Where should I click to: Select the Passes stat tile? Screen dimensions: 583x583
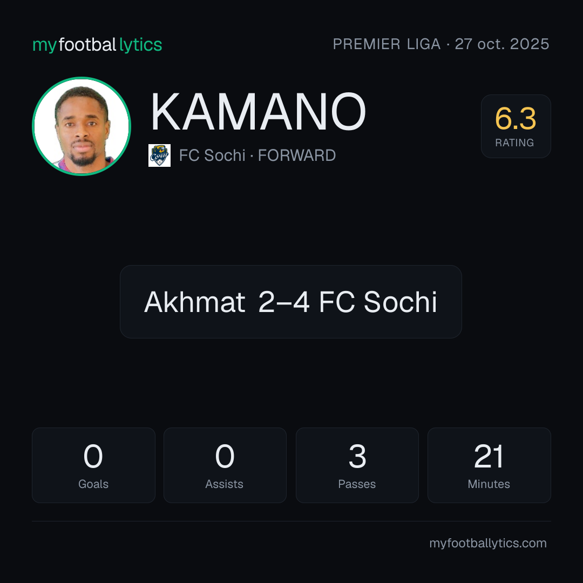(357, 465)
